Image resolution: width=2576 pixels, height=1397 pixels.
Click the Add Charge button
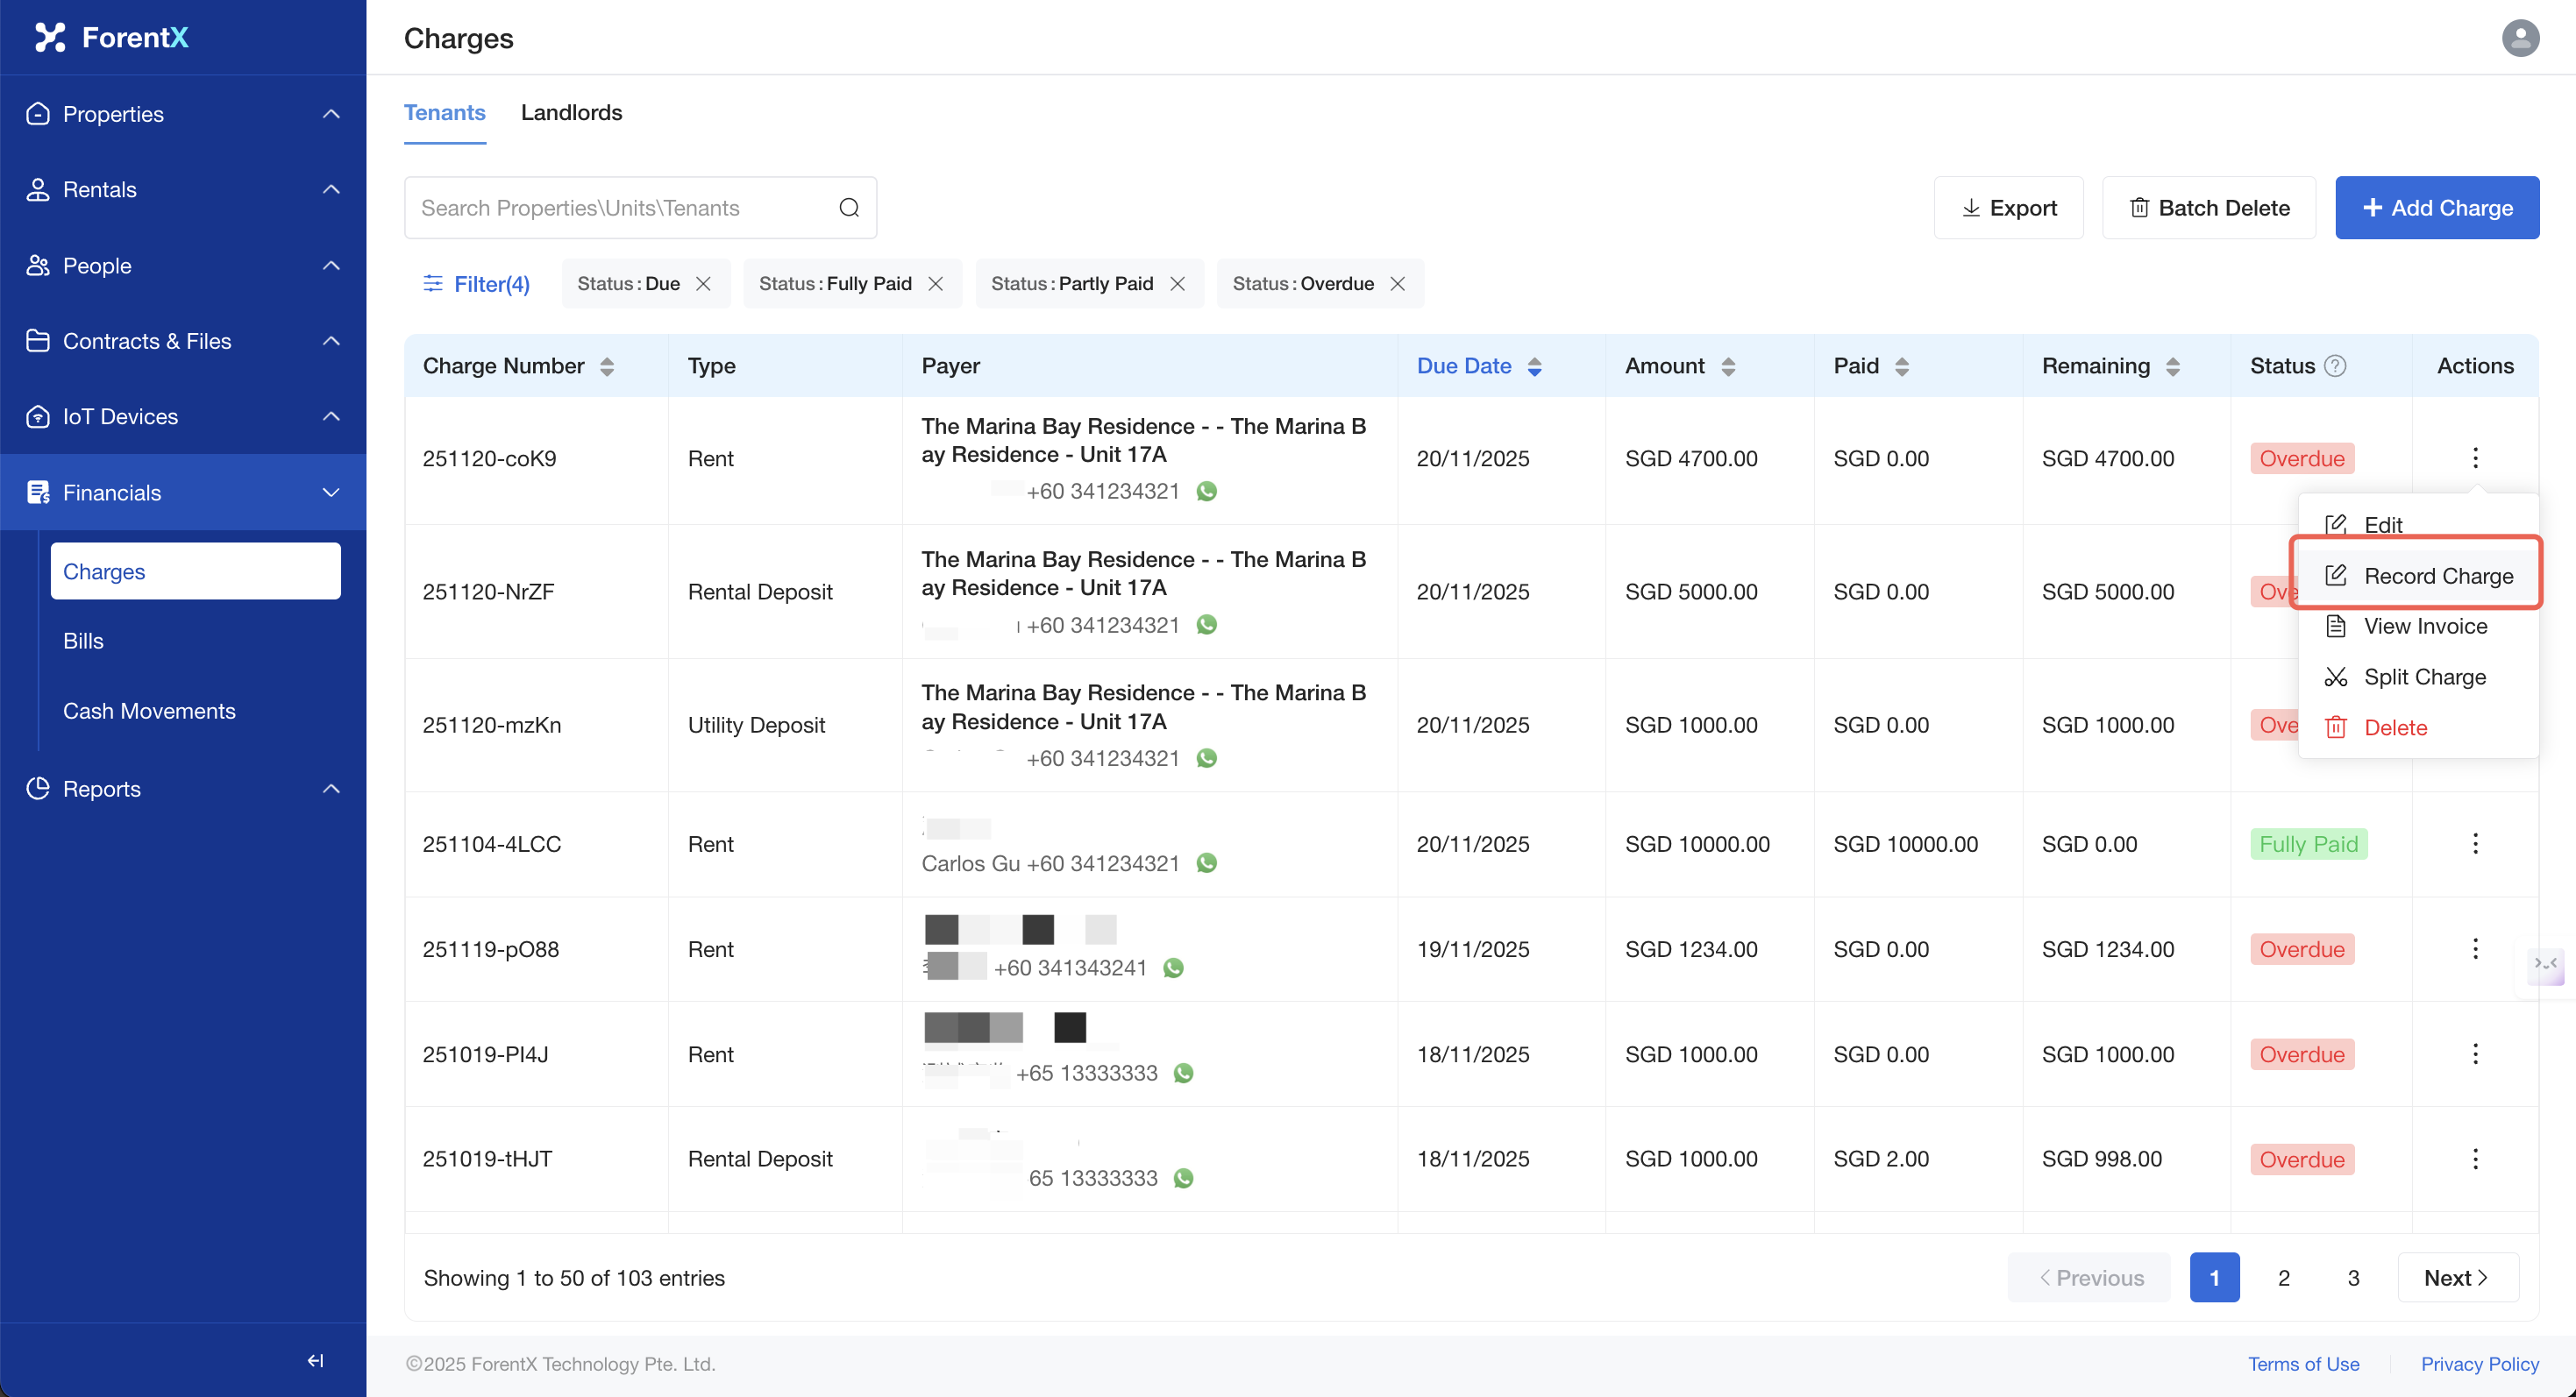click(2437, 208)
